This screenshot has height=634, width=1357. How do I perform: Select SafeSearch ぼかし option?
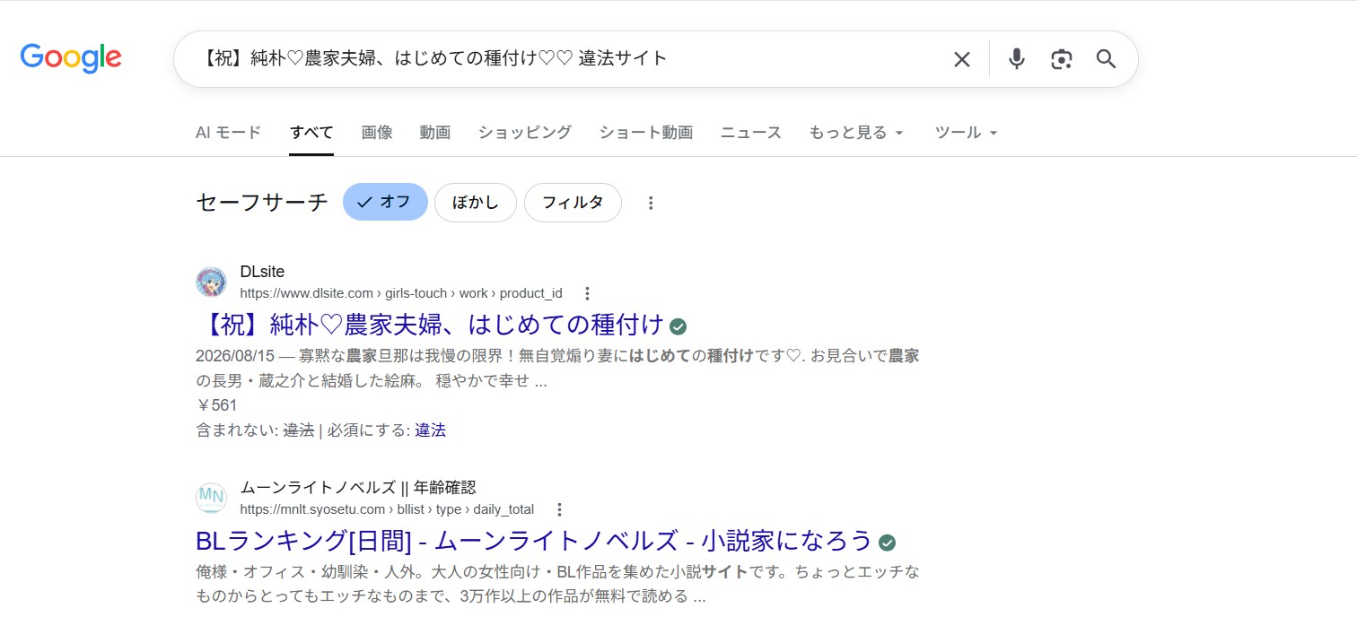point(476,203)
